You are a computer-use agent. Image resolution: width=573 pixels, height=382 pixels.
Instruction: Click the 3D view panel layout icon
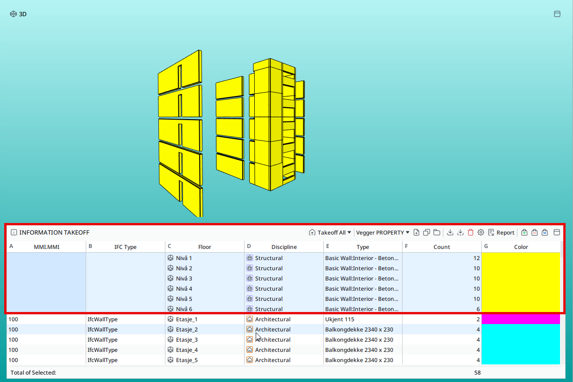[557, 14]
